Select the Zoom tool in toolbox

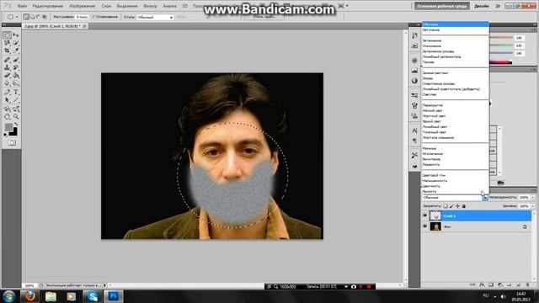[16, 117]
